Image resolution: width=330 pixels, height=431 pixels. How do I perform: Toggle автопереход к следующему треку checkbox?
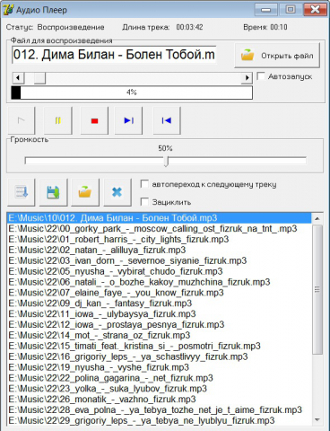144,184
